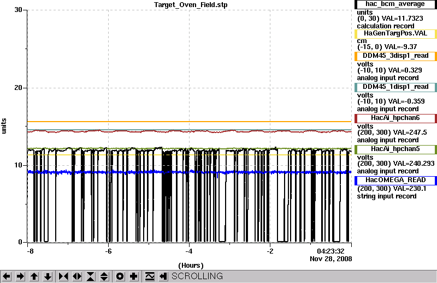This screenshot has width=437, height=283.
Task: Click the -6 hour axis tick label
Action: click(x=108, y=251)
